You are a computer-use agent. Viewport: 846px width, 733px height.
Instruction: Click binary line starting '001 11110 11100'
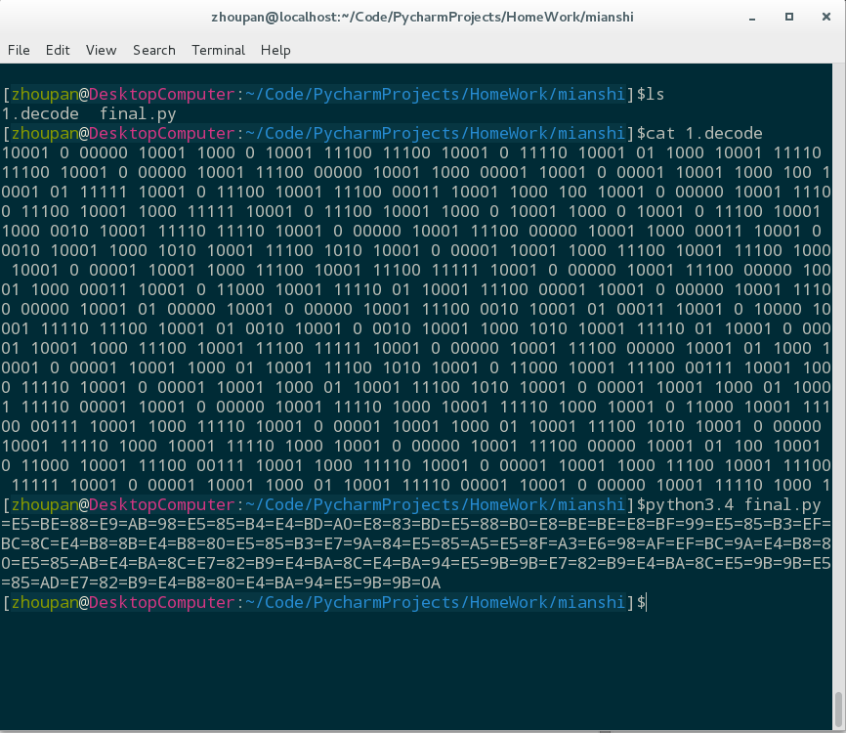coord(416,328)
